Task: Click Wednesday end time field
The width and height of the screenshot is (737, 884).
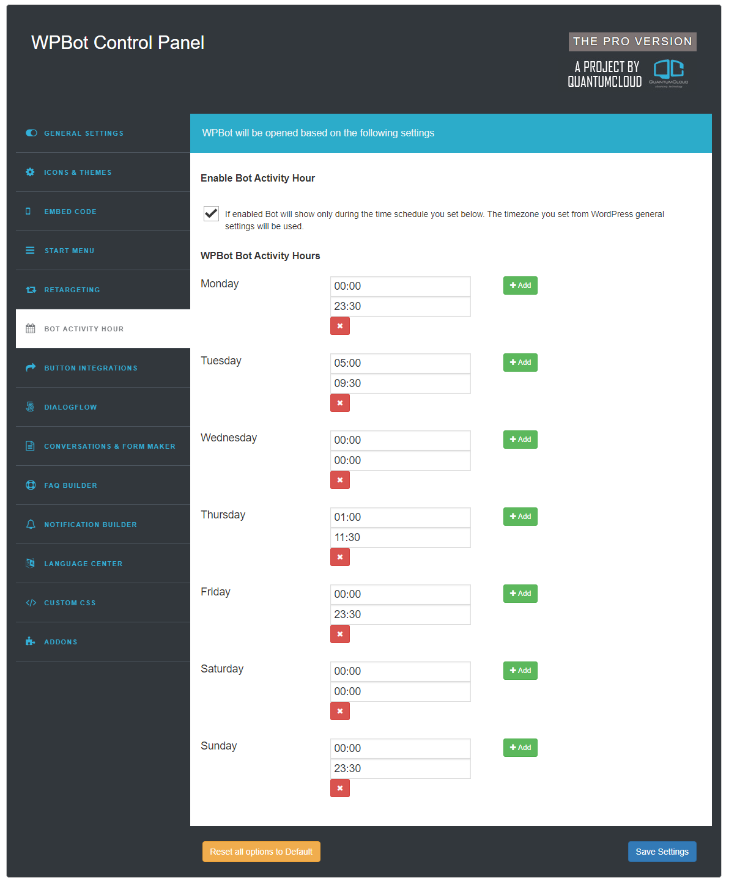Action: 401,460
